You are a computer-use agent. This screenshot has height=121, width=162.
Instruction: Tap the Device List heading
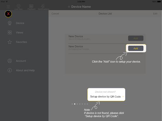105,14
